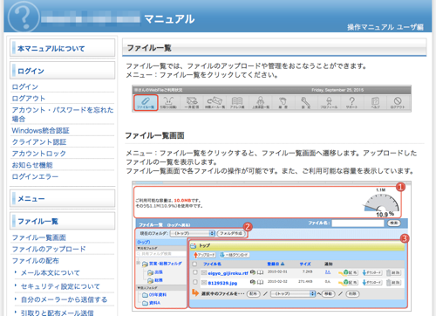Viewport: 436px width, 316px height.
Task: Click the 一括ダウンロード blue arrows button
Action: [235, 255]
